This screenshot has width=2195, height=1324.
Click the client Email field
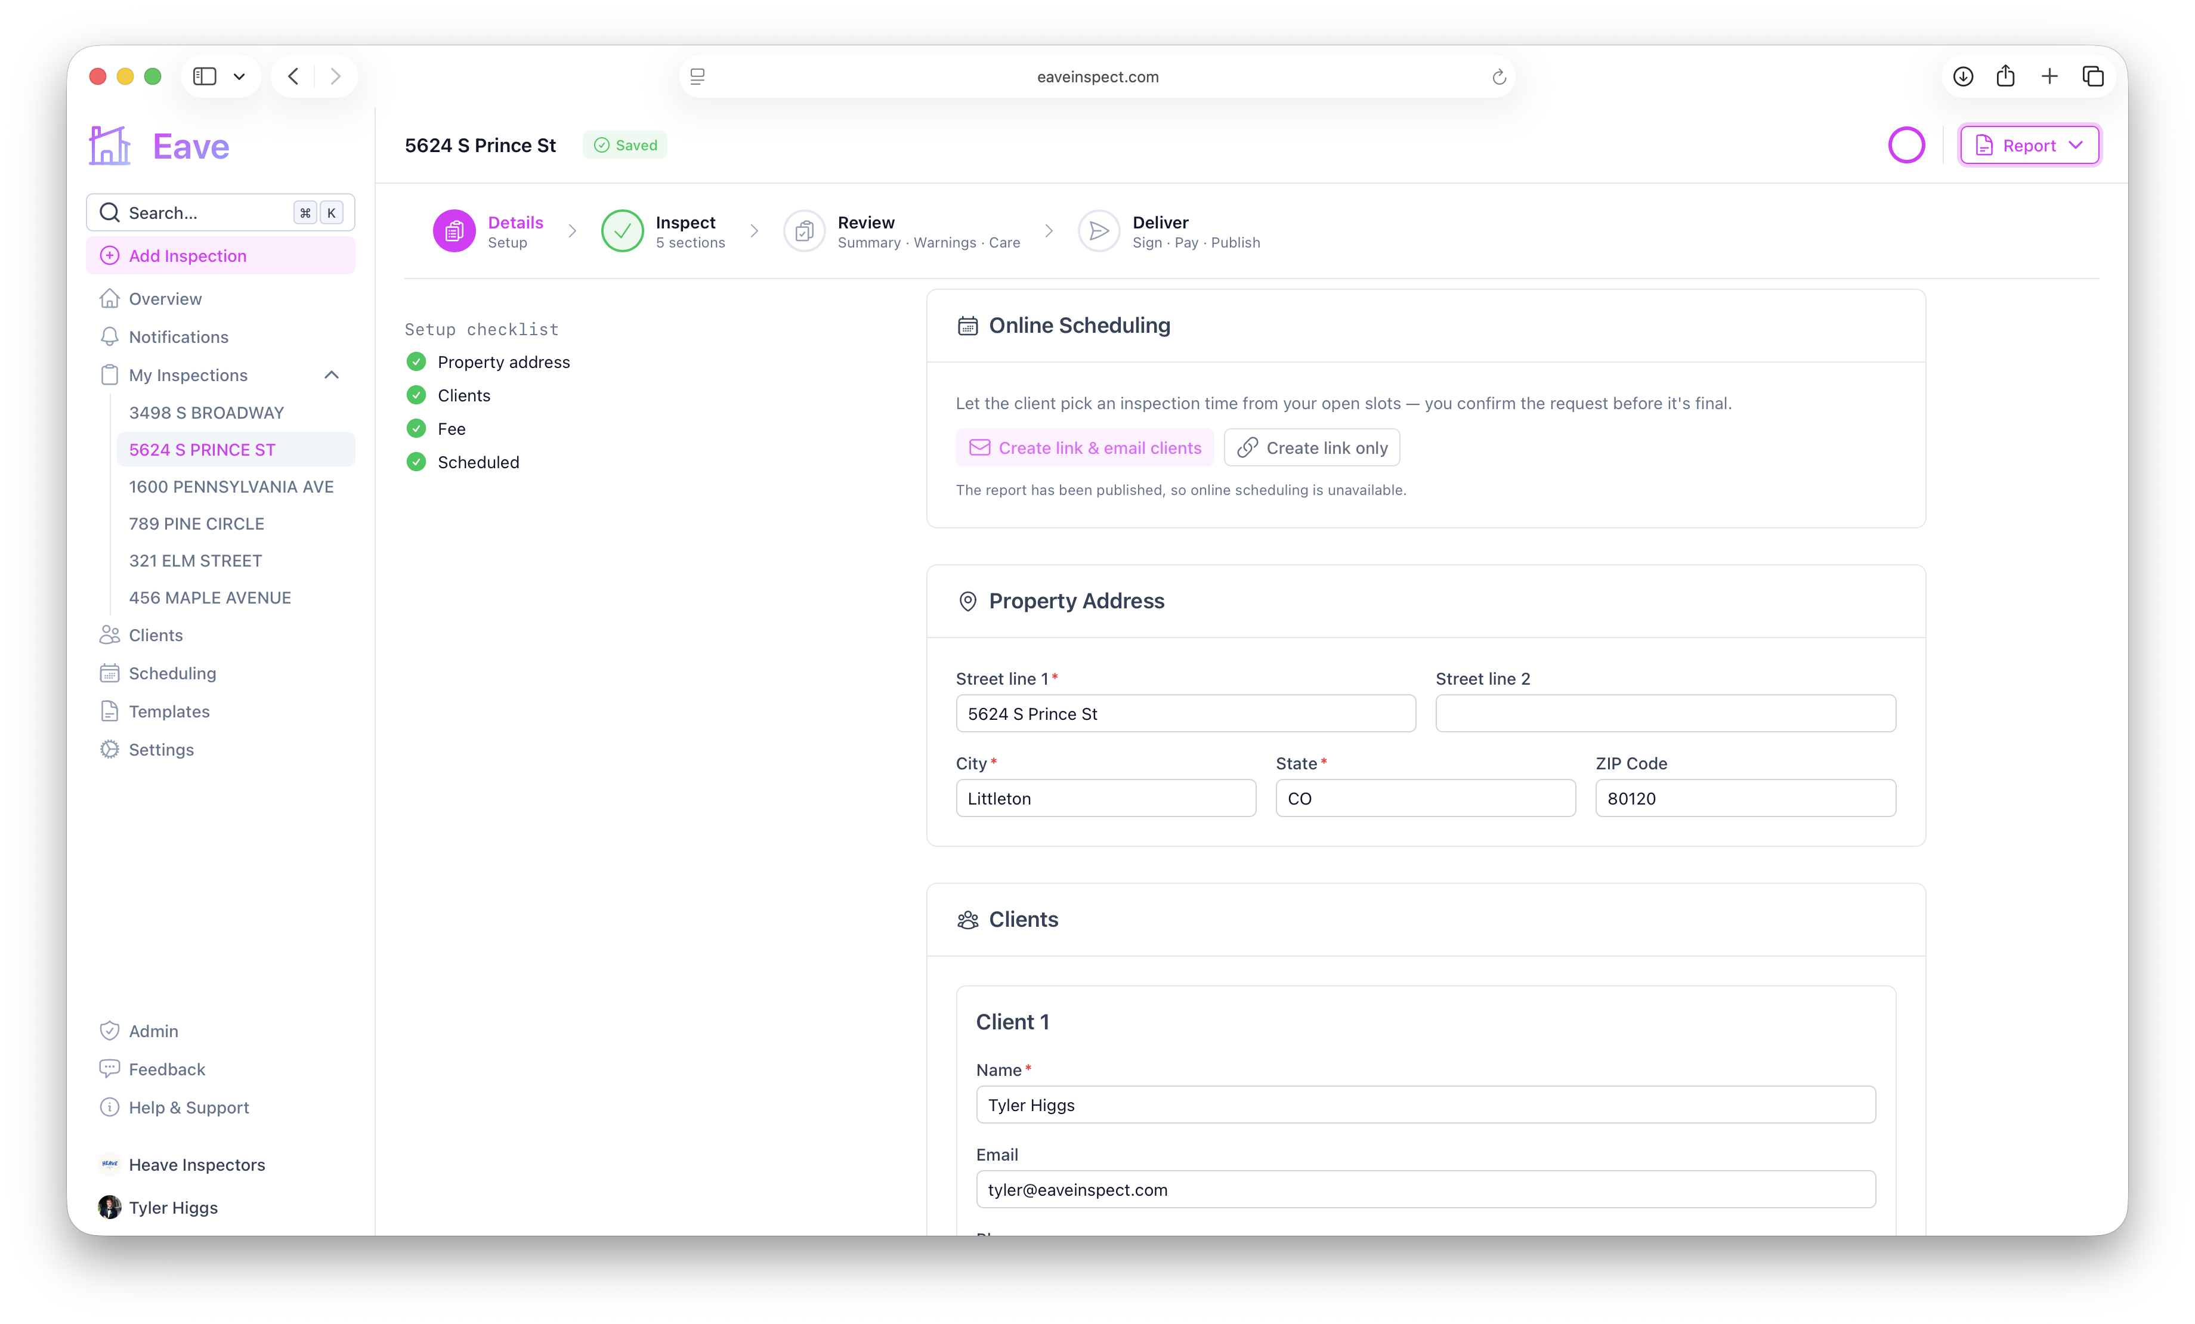click(1426, 1189)
